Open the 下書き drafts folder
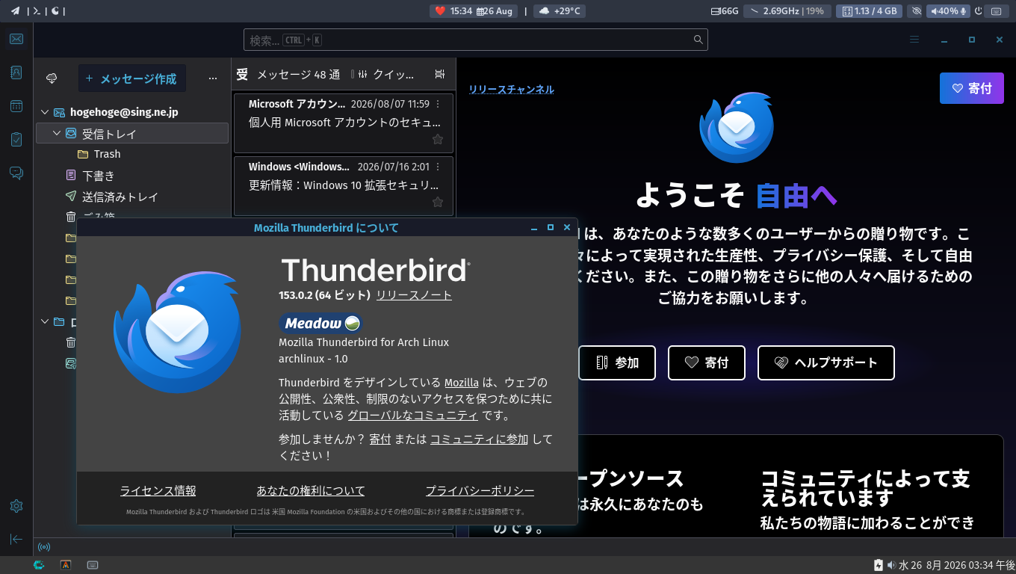1016x574 pixels. [99, 176]
